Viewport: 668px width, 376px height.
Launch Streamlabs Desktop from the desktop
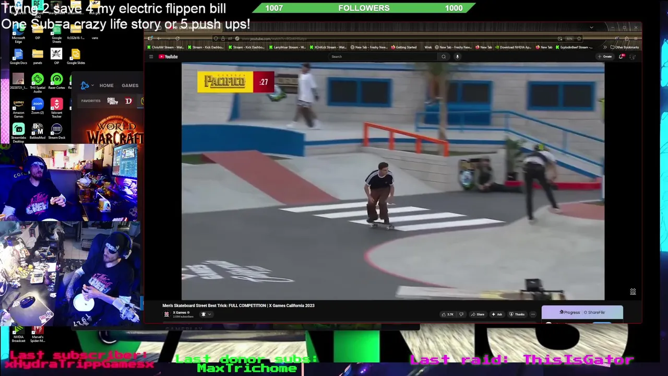point(18,133)
